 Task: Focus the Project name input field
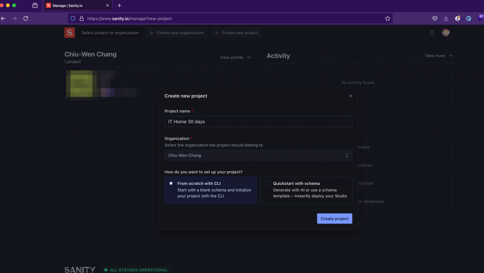[258, 122]
